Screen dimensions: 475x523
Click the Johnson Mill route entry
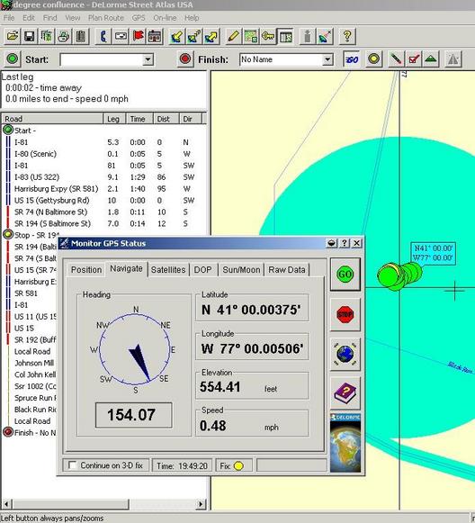click(34, 363)
